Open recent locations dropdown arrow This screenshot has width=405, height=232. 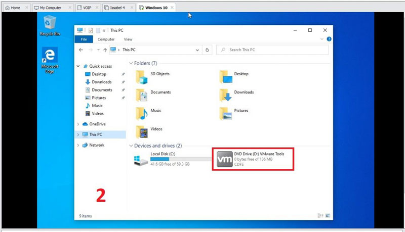(98, 50)
